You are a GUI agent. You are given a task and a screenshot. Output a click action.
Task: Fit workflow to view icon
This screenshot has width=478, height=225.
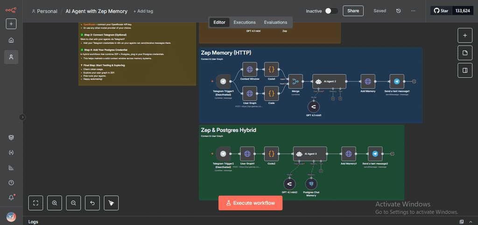(36, 203)
